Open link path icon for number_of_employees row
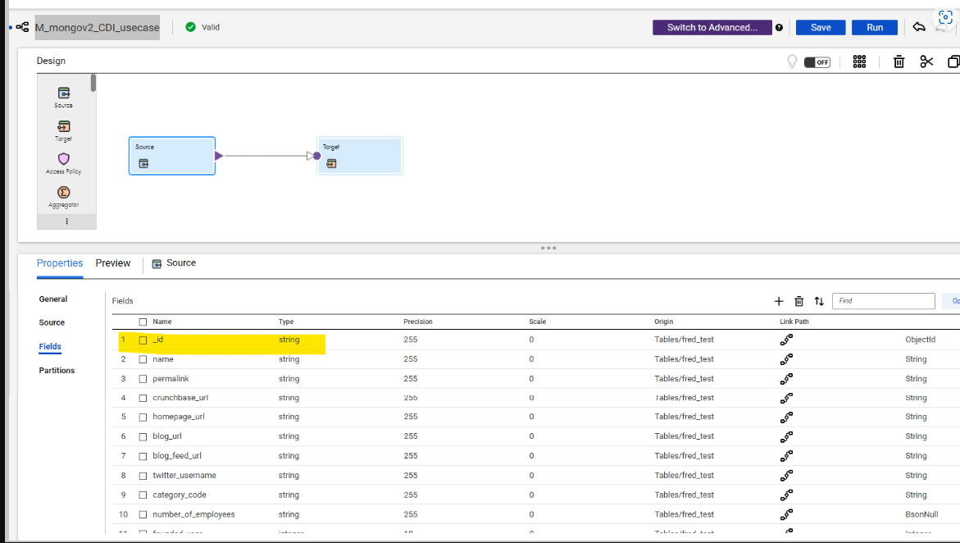 tap(786, 514)
